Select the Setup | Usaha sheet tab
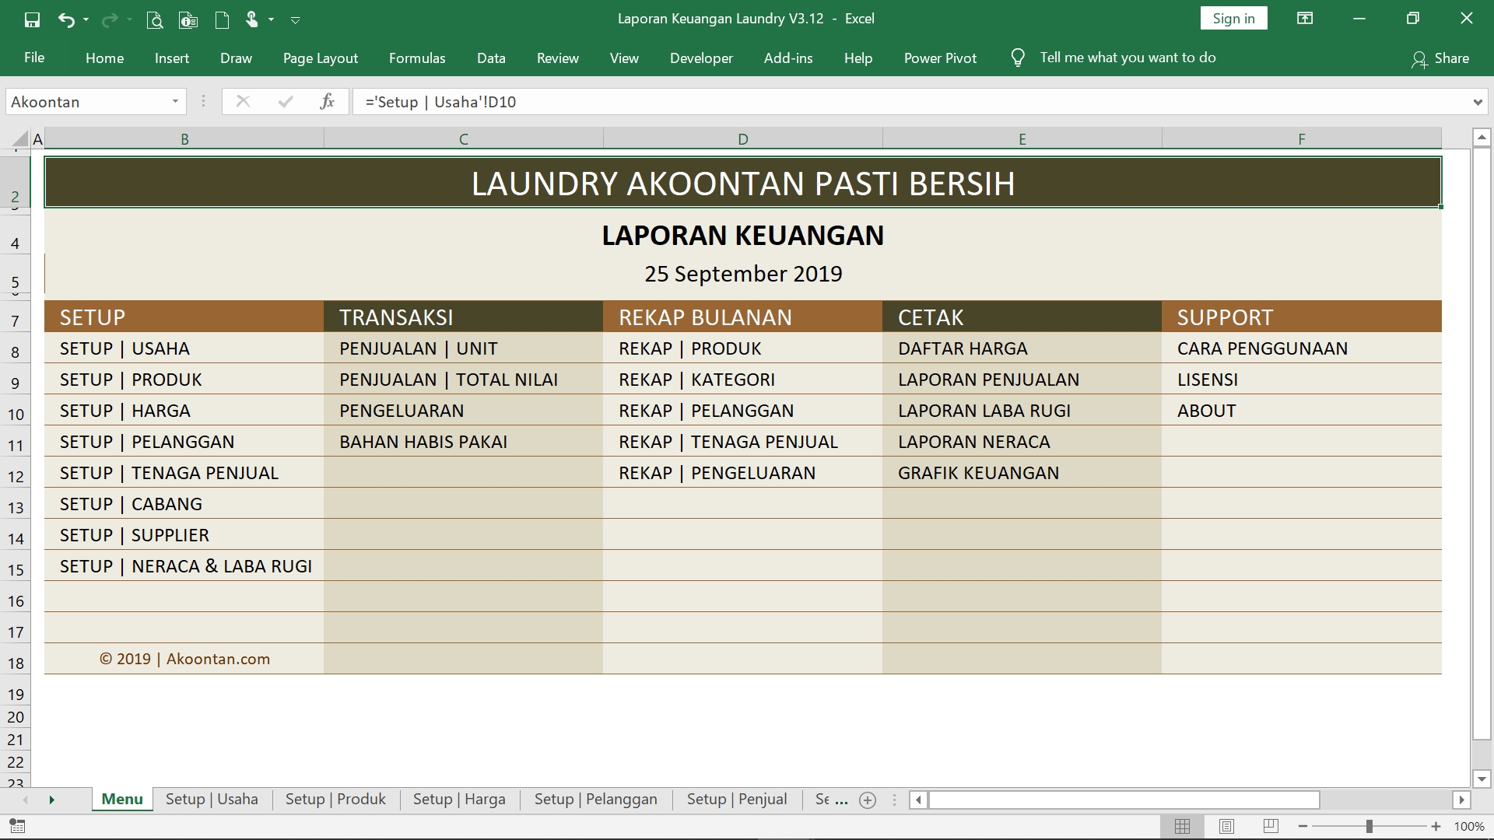 point(212,799)
